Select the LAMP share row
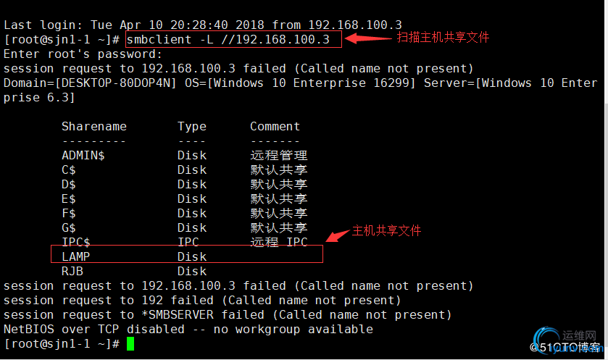Screen dimensions: 608x360 click(187, 254)
